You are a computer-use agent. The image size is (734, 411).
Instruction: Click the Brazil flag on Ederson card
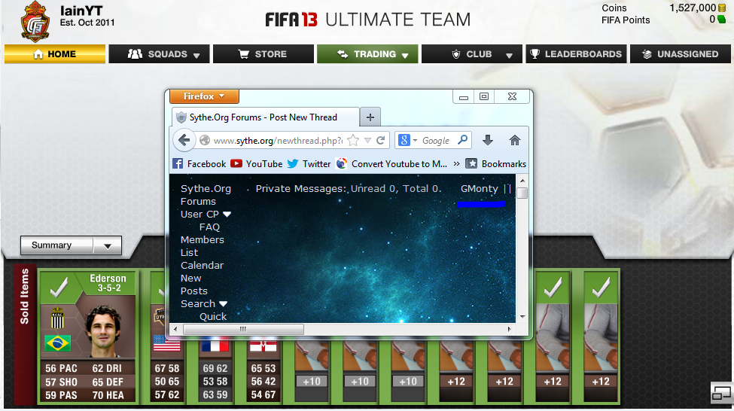57,343
